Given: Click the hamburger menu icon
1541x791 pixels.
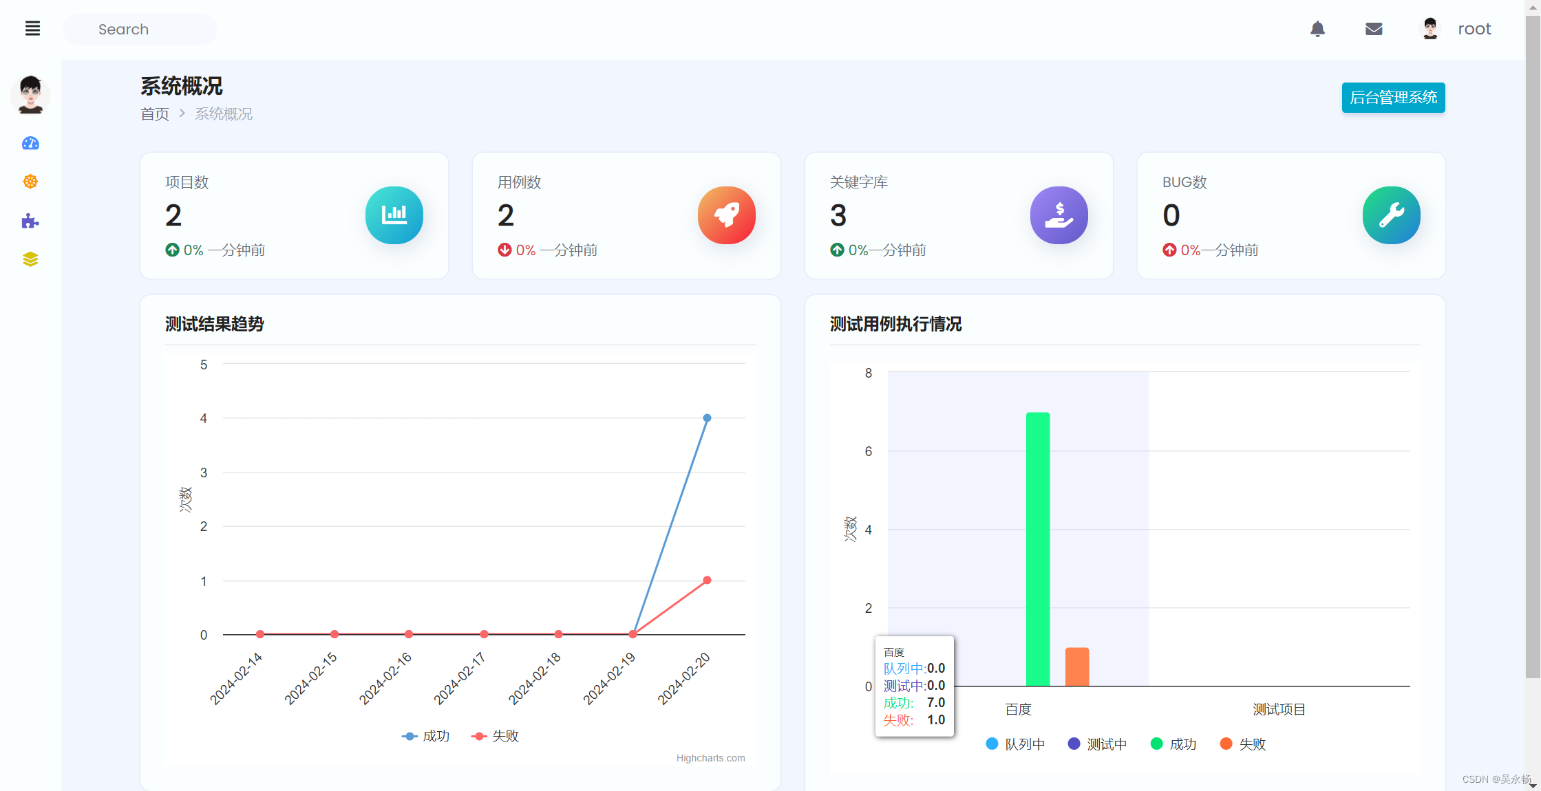Looking at the screenshot, I should pos(32,29).
